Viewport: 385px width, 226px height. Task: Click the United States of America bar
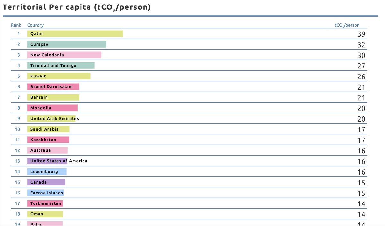[x=47, y=161]
